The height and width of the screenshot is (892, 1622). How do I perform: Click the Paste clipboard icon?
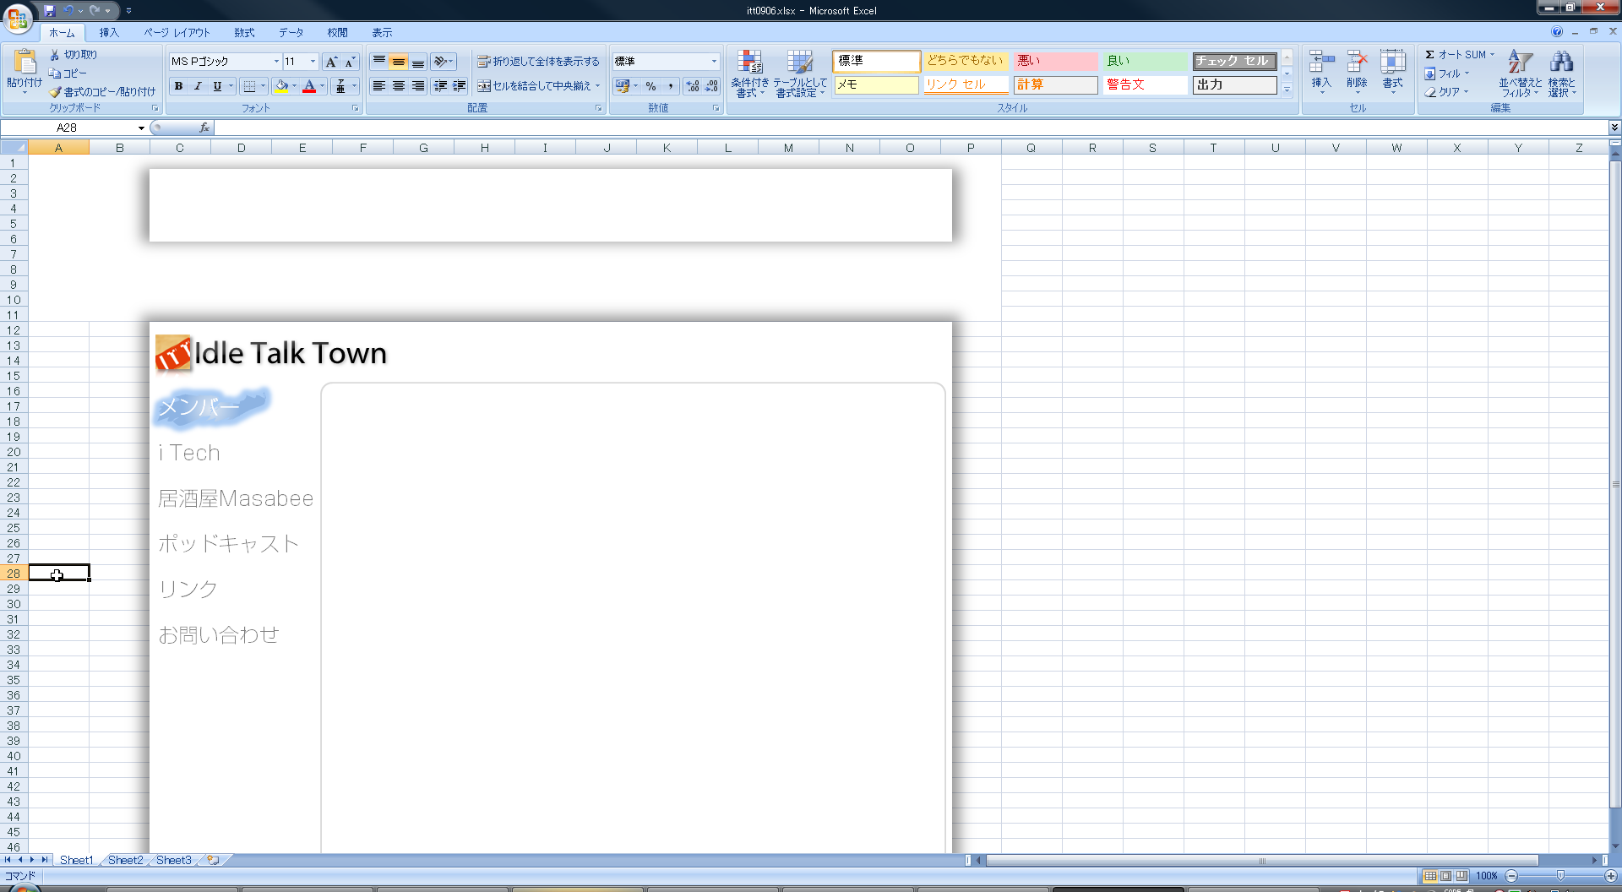tap(25, 63)
